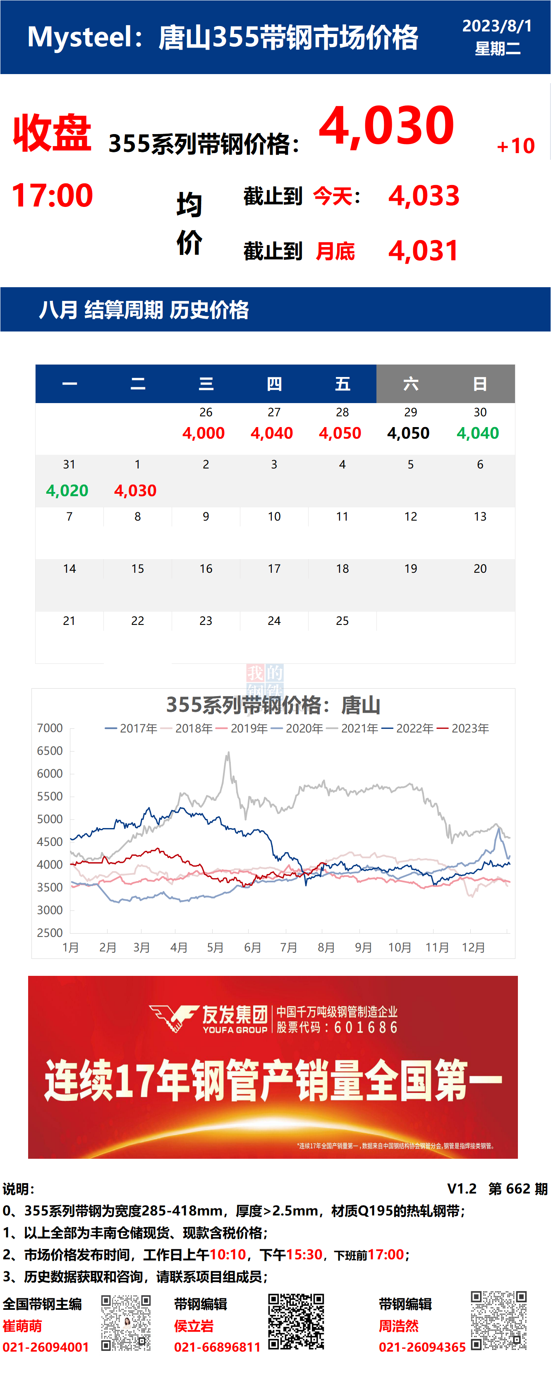Click the editor name 崔萌萌
This screenshot has height=1381, width=551.
click(22, 1326)
